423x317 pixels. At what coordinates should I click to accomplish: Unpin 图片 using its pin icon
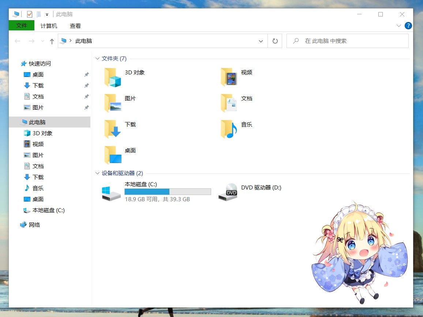86,107
